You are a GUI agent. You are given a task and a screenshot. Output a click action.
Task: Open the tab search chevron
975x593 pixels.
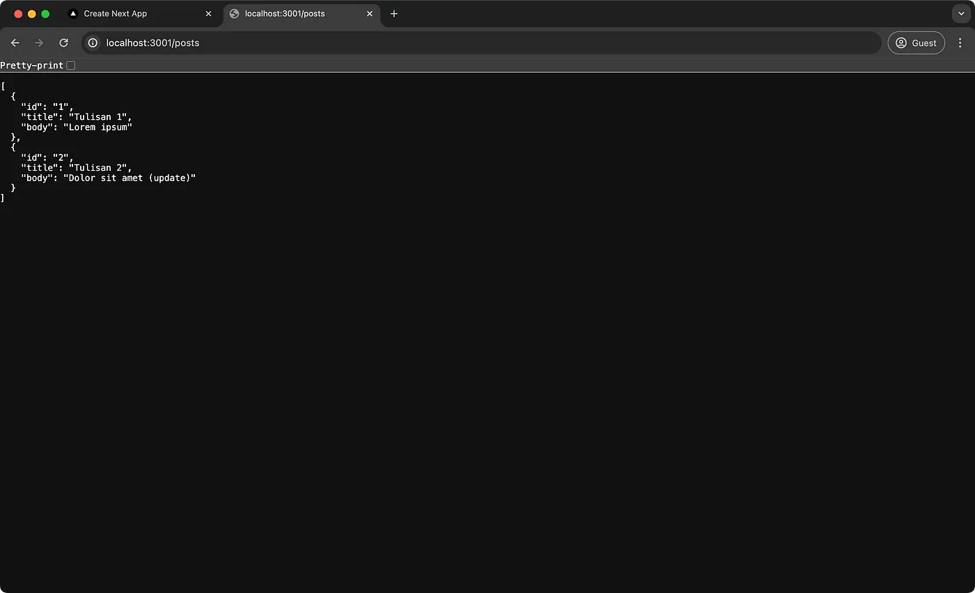[961, 13]
